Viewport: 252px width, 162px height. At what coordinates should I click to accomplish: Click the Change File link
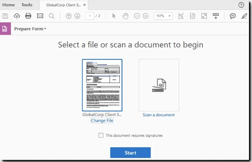pyautogui.click(x=102, y=120)
